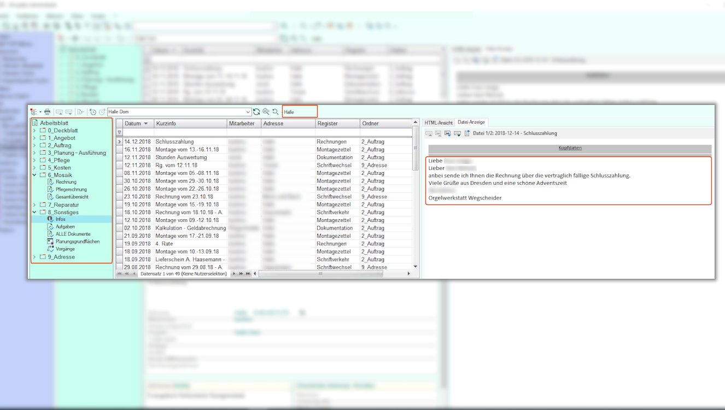Open the Vorgänge tree item

[65, 249]
